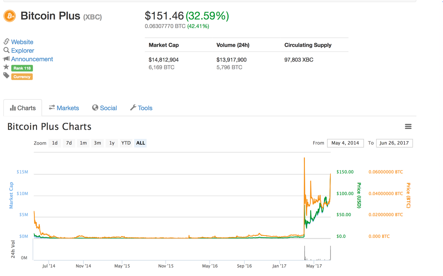The width and height of the screenshot is (443, 276).
Task: Switch to the Tools tab
Action: coord(141,108)
